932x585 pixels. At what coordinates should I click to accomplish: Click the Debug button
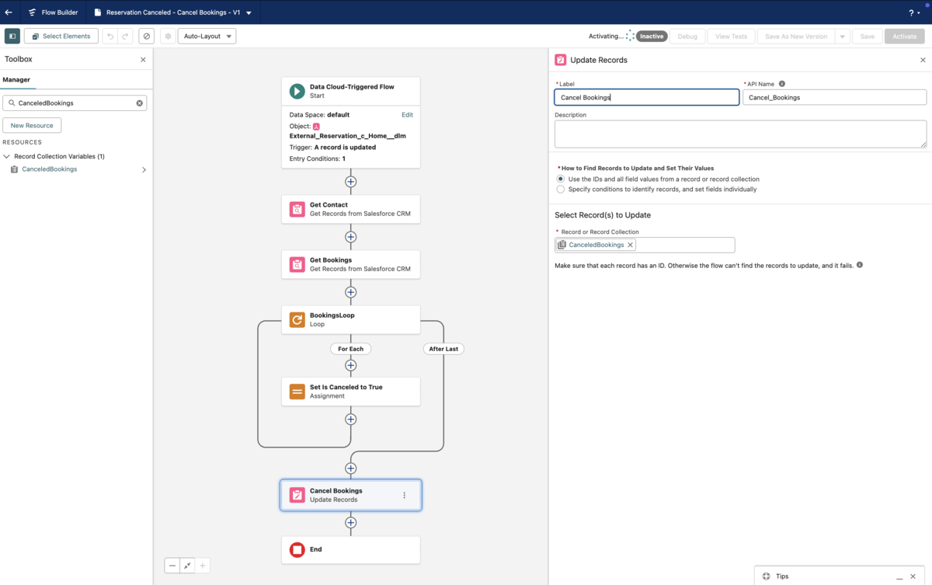click(687, 37)
